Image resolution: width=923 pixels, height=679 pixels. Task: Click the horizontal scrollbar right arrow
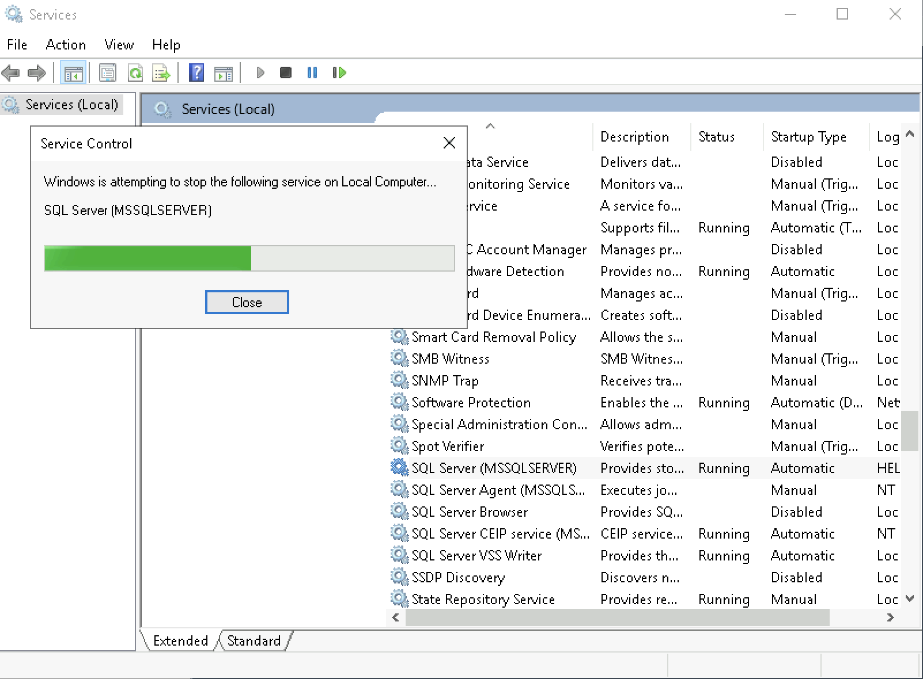coord(890,617)
